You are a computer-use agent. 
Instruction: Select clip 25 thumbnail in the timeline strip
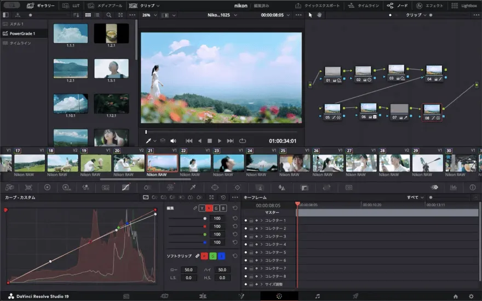pos(295,162)
